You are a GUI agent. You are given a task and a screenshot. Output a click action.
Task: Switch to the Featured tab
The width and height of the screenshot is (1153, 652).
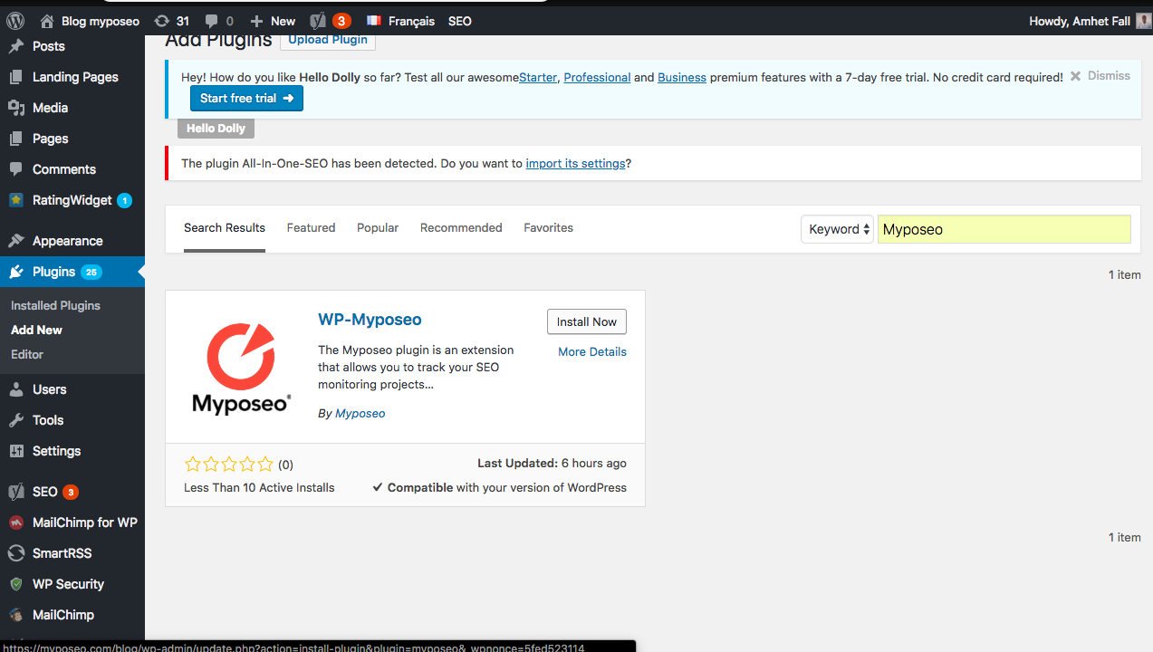tap(311, 228)
